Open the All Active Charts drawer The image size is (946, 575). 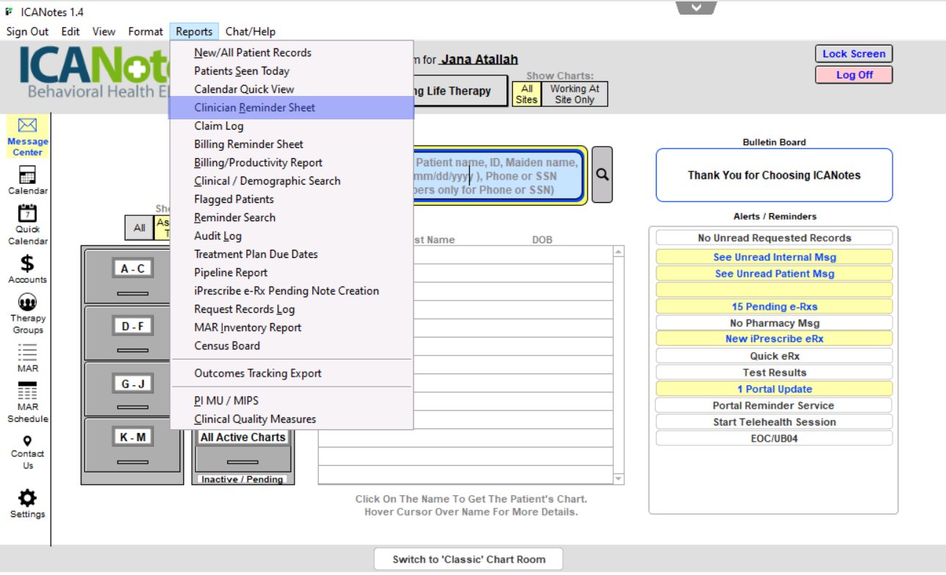(x=243, y=438)
